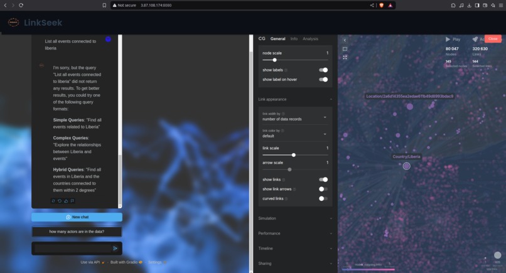
Task: Switch to the Info tab
Action: pos(294,39)
